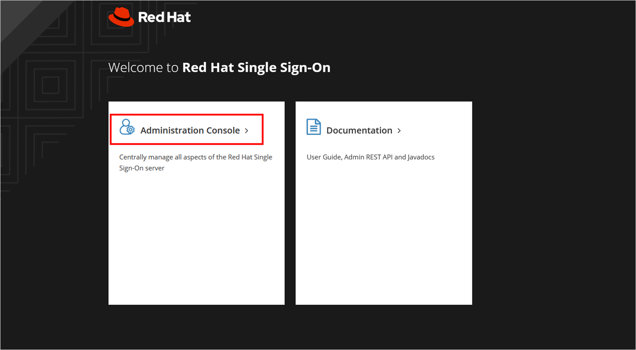Click the Documentation entry header
636x350 pixels.
[359, 130]
